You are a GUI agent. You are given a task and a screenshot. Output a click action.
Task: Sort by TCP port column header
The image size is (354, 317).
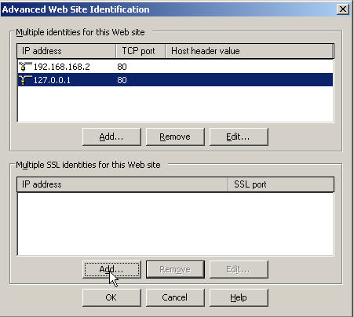coord(141,51)
